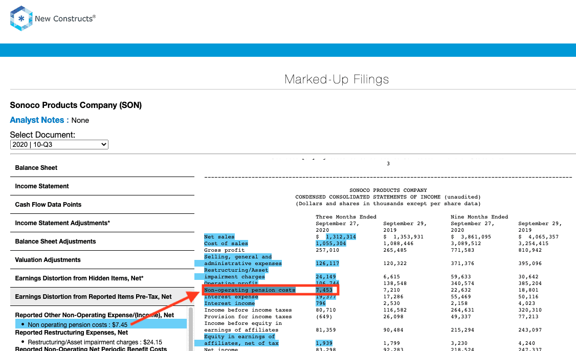Screen dimensions: 576x351
Task: Click Reported Restructuring Expenses, Net heading
Action: coord(71,333)
